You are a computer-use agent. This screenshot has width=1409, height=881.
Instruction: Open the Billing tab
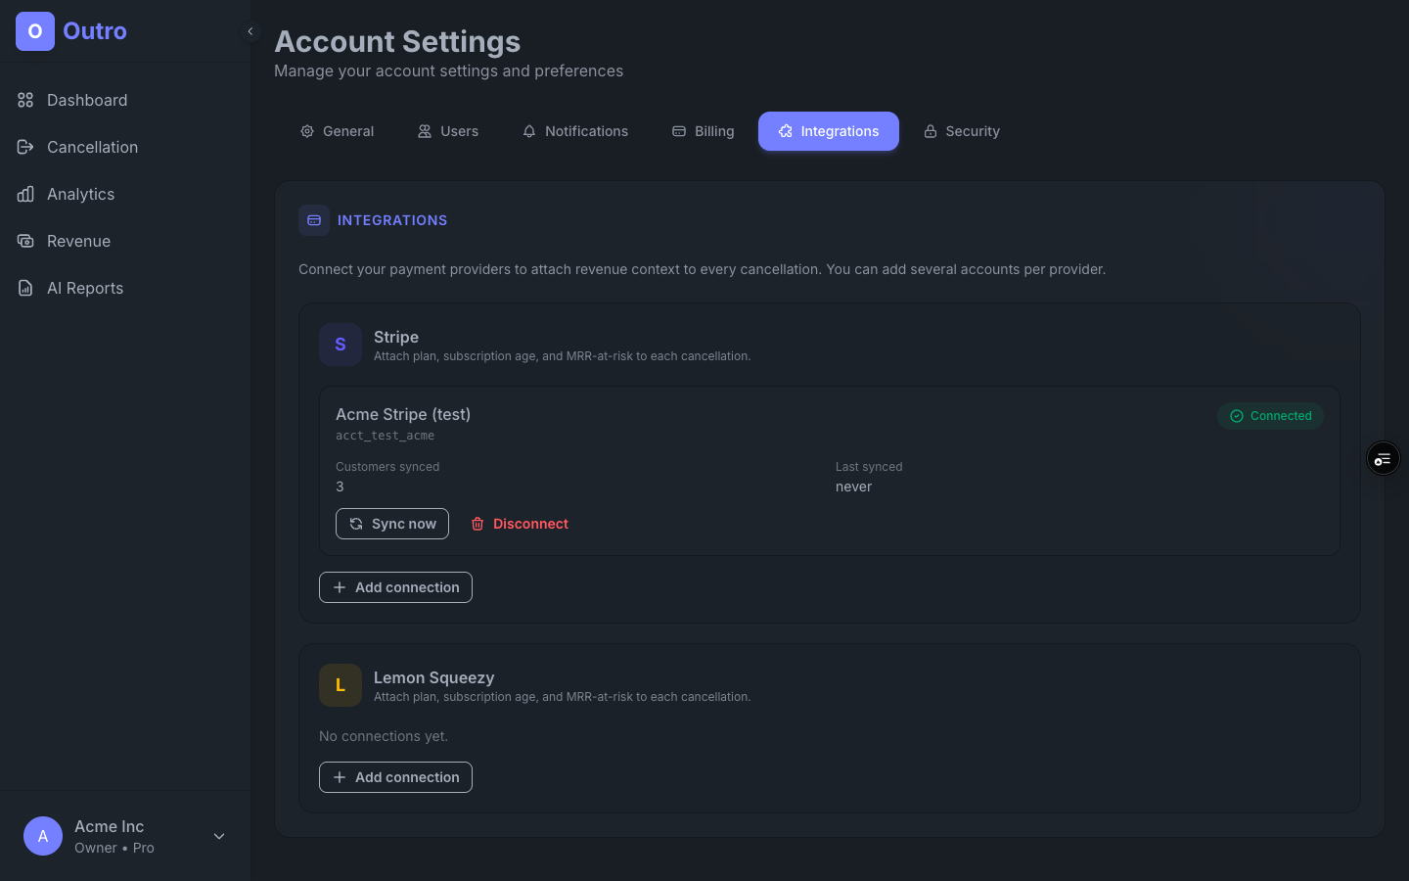(703, 131)
